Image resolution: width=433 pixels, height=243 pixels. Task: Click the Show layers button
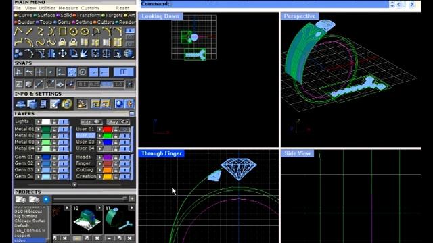click(x=118, y=122)
